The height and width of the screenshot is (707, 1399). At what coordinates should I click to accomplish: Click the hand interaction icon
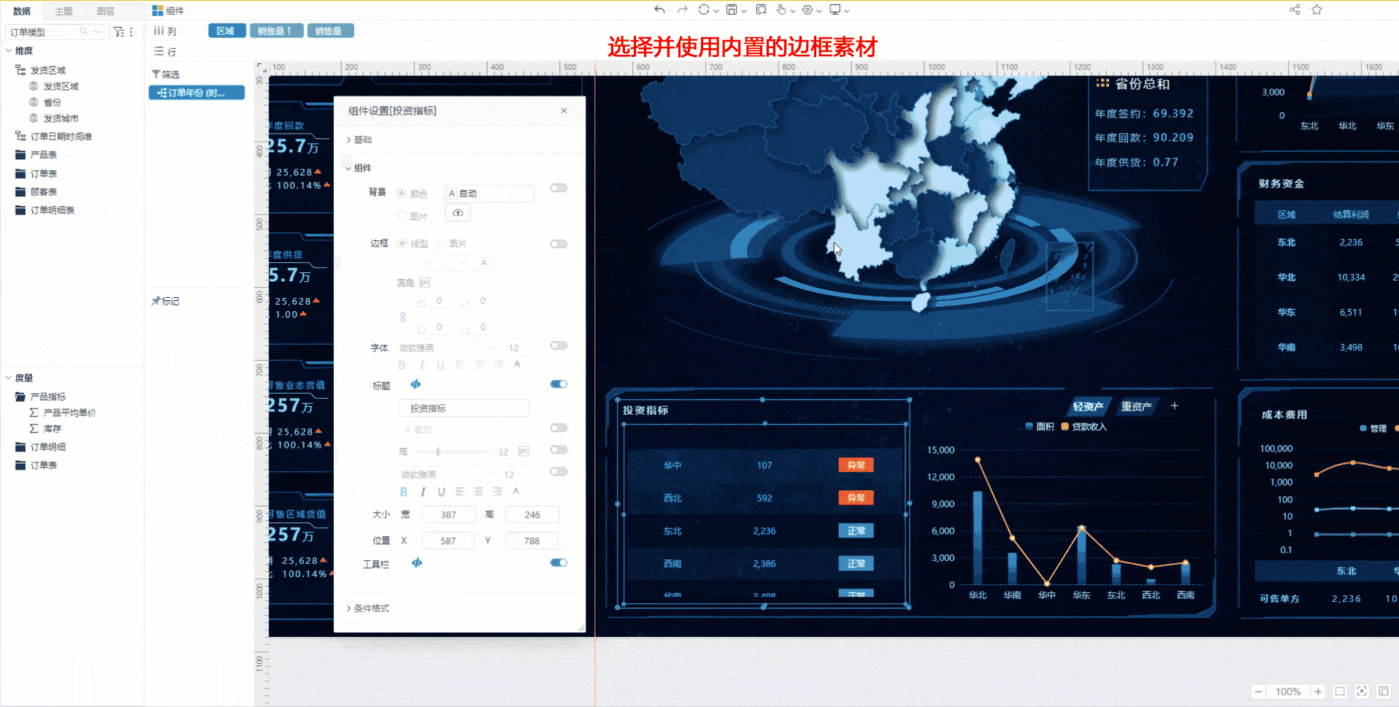point(781,9)
